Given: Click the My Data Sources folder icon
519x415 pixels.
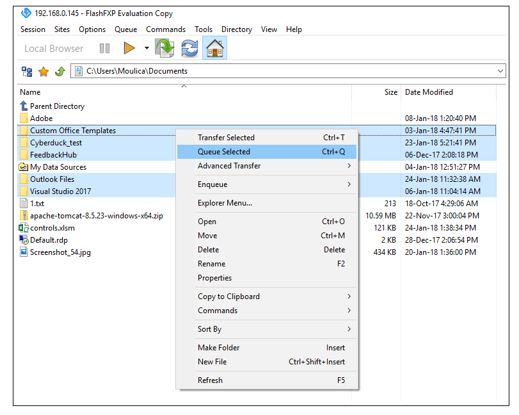Looking at the screenshot, I should (24, 167).
